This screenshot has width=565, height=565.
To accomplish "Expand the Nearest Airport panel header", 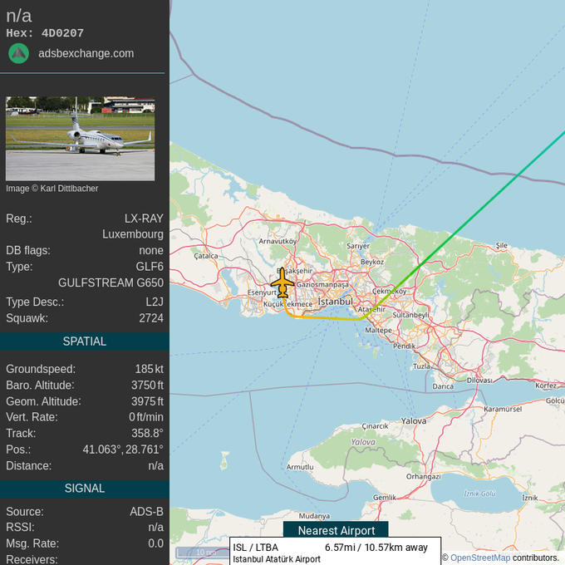I will pyautogui.click(x=336, y=530).
